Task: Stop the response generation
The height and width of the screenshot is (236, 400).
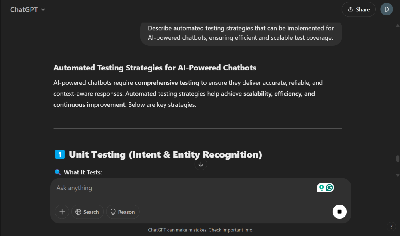Action: (x=339, y=212)
